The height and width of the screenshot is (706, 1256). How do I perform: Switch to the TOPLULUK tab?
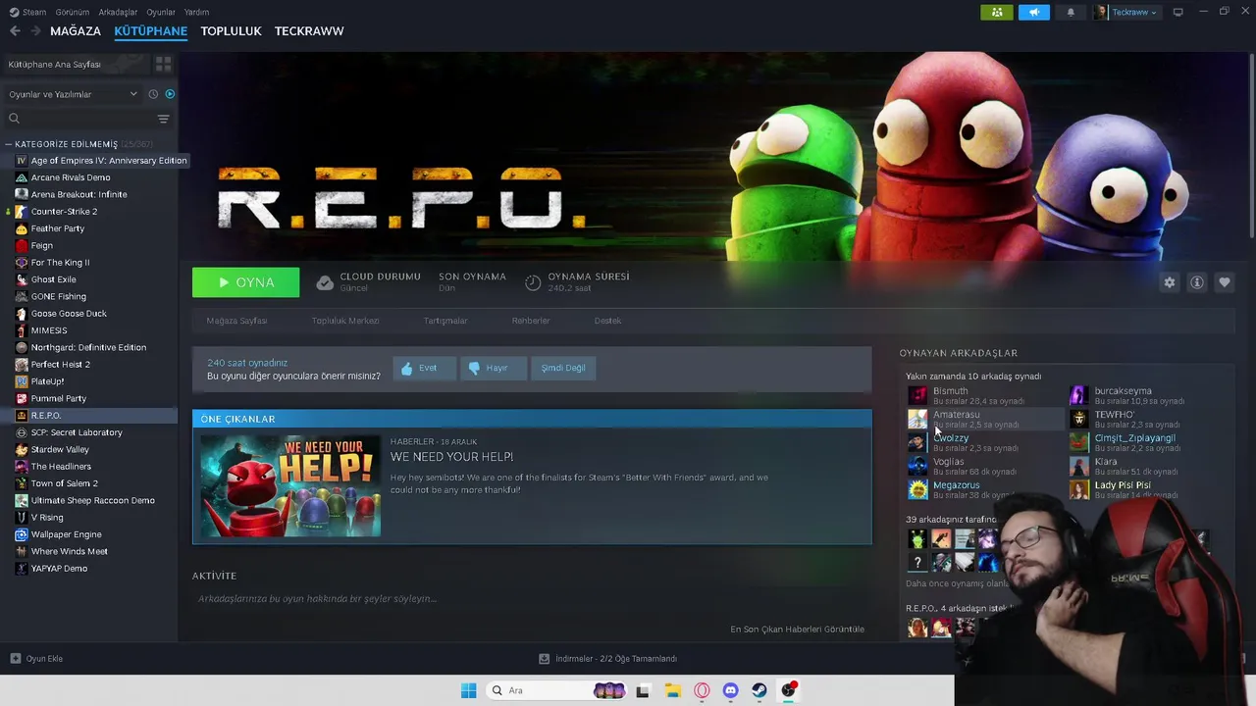[x=231, y=31]
